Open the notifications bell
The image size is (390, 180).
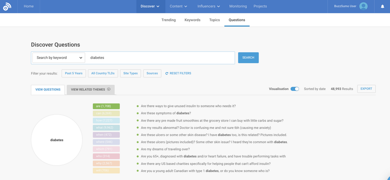tap(382, 6)
